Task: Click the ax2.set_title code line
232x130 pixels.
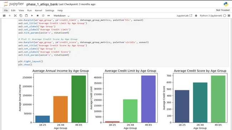Action: 53,23
